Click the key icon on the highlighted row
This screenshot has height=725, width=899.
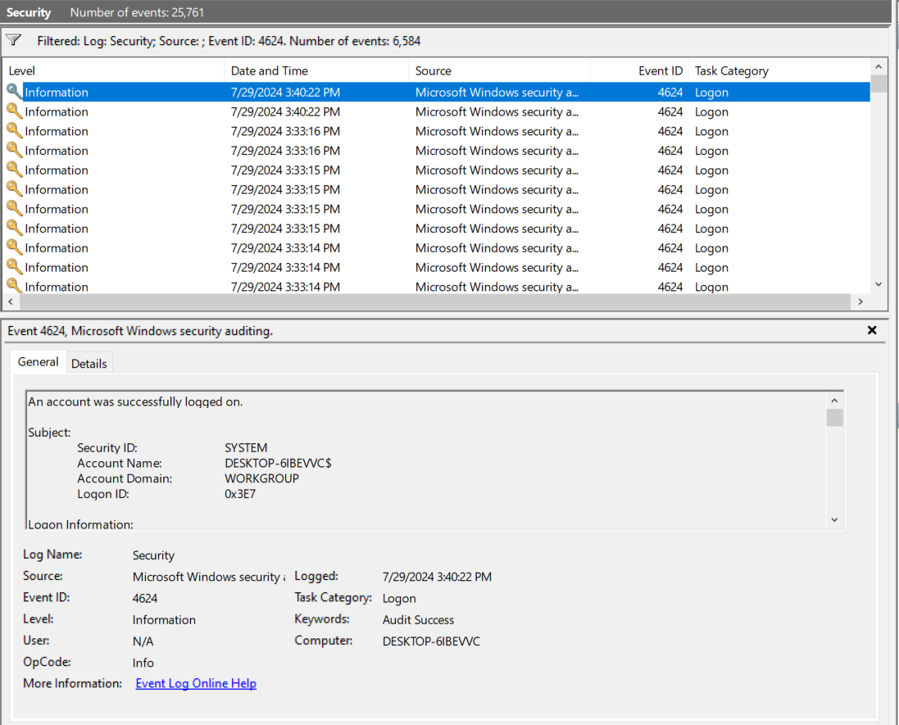14,91
